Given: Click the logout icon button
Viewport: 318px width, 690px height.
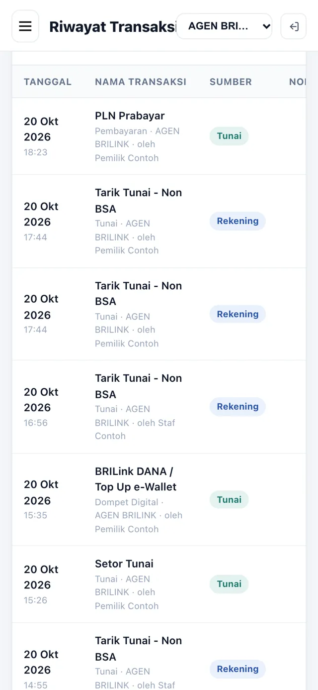Looking at the screenshot, I should click(294, 26).
